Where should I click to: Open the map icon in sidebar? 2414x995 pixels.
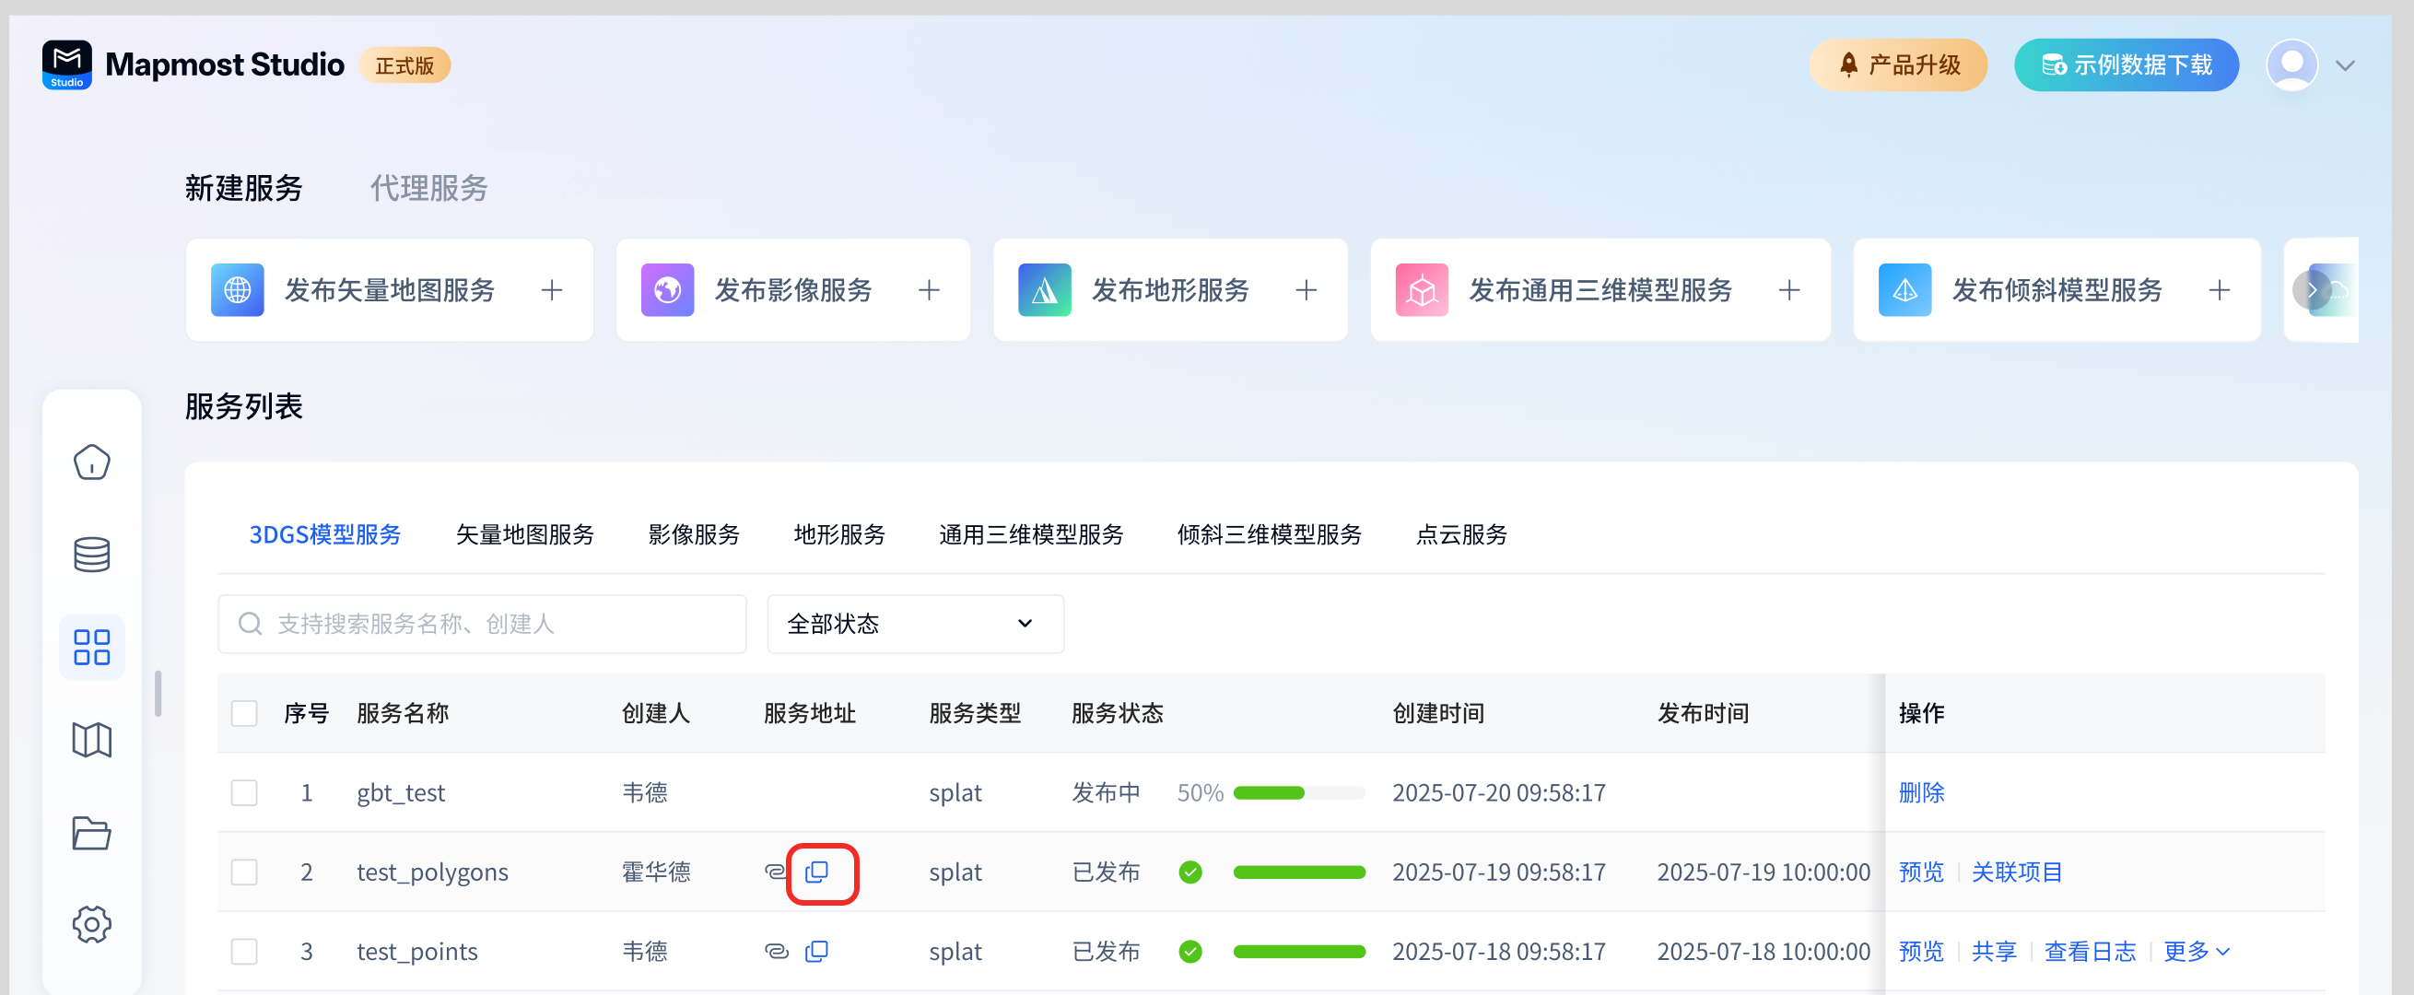92,740
